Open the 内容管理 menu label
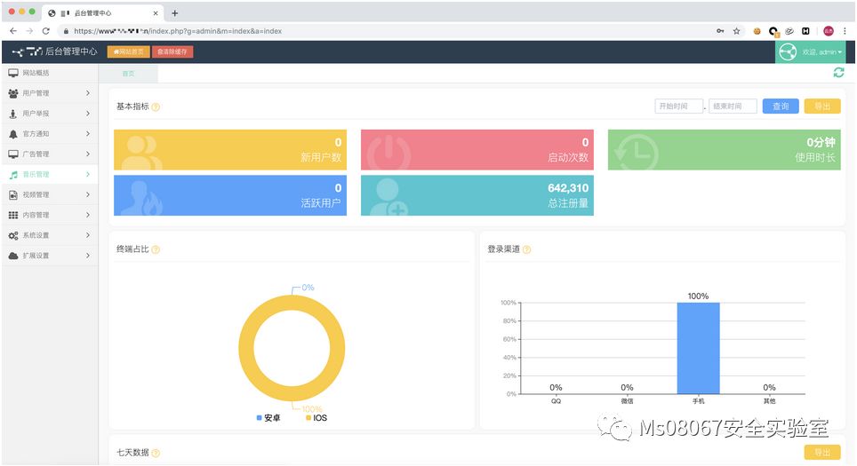Image resolution: width=857 pixels, height=466 pixels. 36,215
